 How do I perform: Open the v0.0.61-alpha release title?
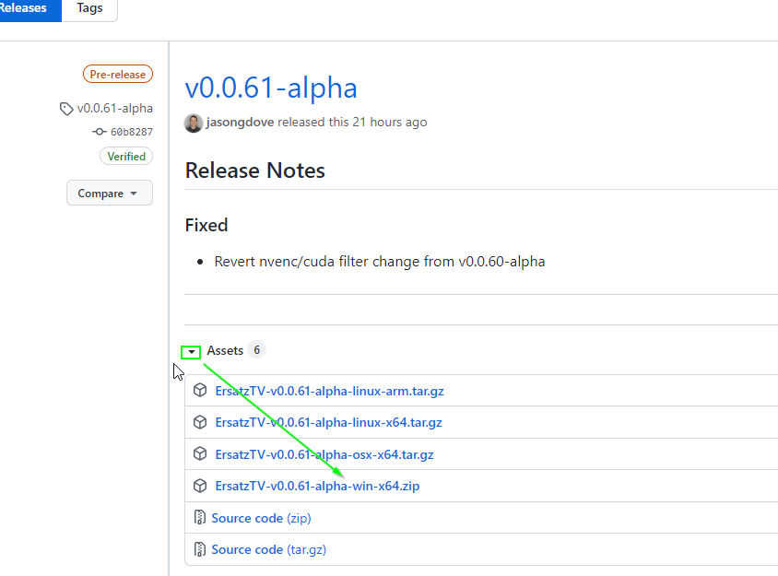pyautogui.click(x=271, y=88)
